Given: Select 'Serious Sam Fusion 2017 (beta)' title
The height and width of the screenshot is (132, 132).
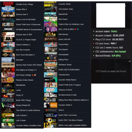Looking at the screenshot, I should point(29,65).
